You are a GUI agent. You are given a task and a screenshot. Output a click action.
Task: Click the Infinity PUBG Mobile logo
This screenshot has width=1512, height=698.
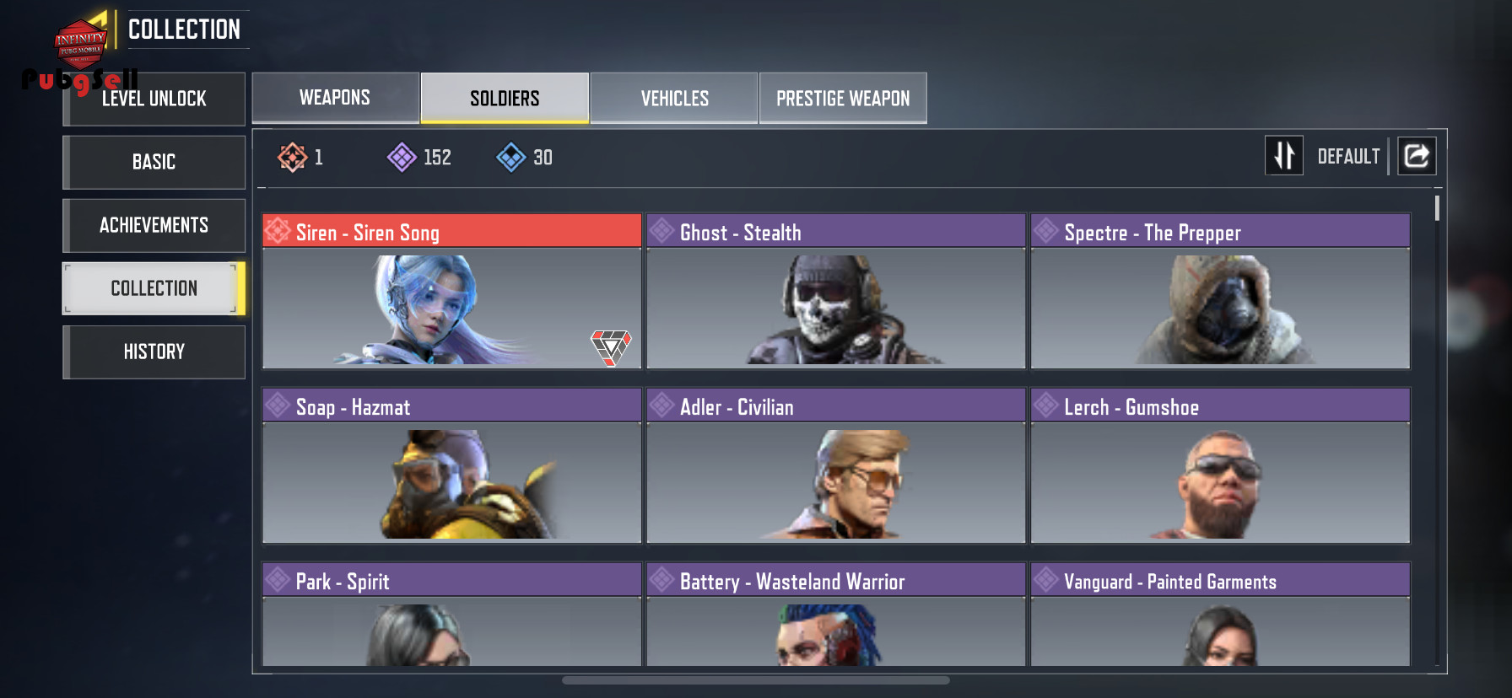(81, 44)
